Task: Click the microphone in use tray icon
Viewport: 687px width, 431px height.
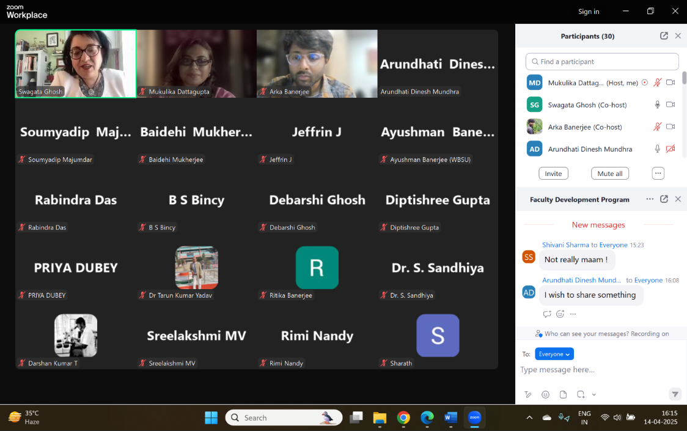Action: 564,418
